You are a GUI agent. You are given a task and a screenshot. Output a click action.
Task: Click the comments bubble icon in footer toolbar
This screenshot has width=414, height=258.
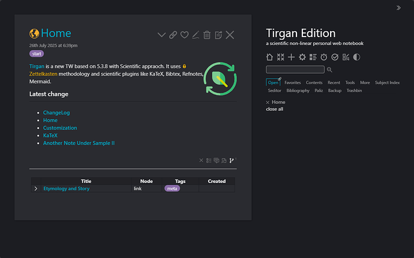pos(216,160)
